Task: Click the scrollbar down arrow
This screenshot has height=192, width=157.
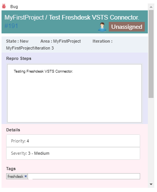Action: (x=151, y=184)
